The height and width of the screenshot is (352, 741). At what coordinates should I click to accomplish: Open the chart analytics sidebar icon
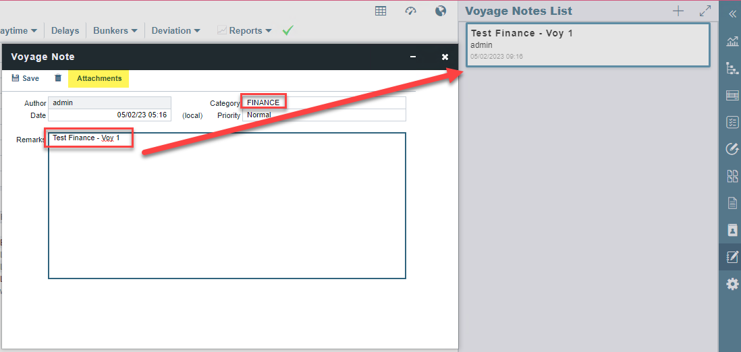tap(732, 41)
